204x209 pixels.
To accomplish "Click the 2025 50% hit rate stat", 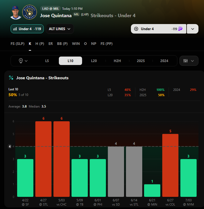I will (x=152, y=95).
